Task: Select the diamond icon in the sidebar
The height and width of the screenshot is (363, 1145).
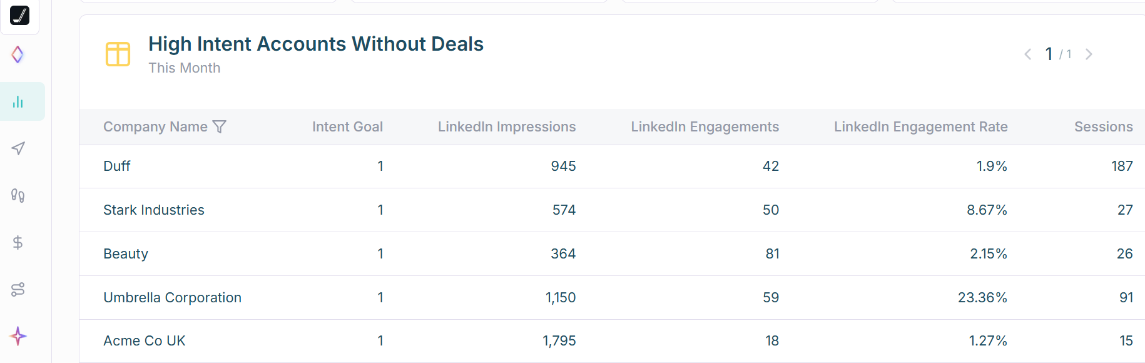Action: (18, 54)
